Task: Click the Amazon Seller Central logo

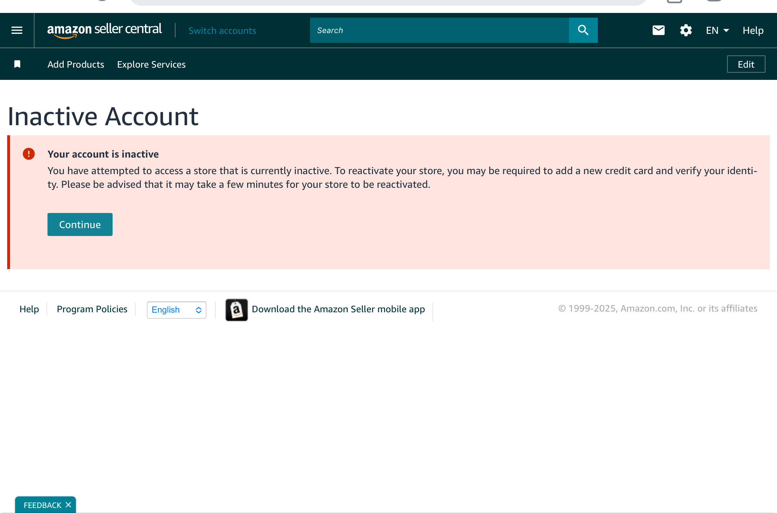Action: [104, 30]
